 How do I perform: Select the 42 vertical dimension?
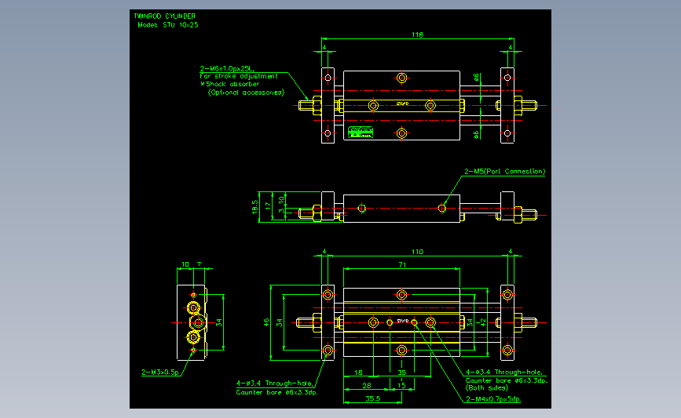[x=483, y=322]
